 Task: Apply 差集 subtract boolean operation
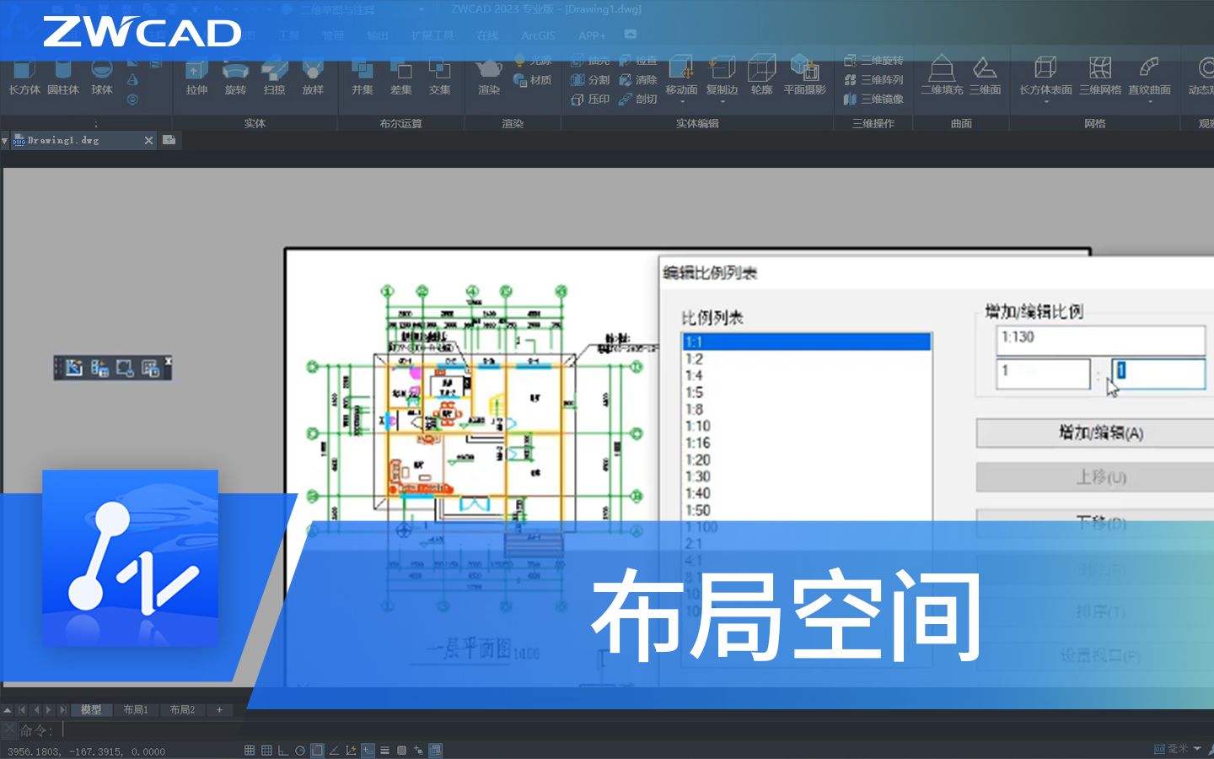[x=401, y=76]
